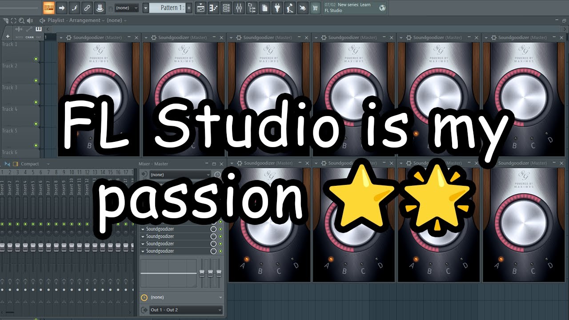This screenshot has height=320, width=569.
Task: Open the pattern selector arrow left of Pattern 1
Action: click(146, 8)
